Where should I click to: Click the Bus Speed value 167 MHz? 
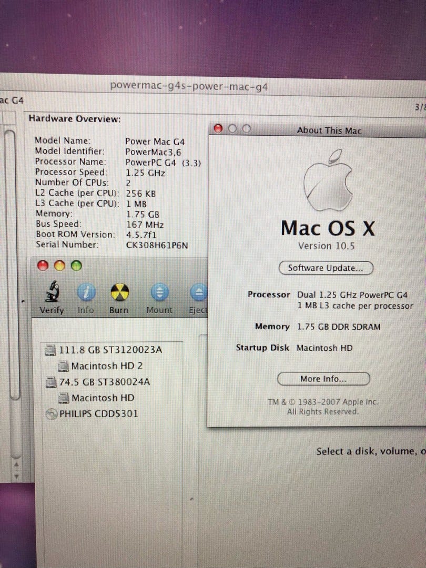point(145,225)
